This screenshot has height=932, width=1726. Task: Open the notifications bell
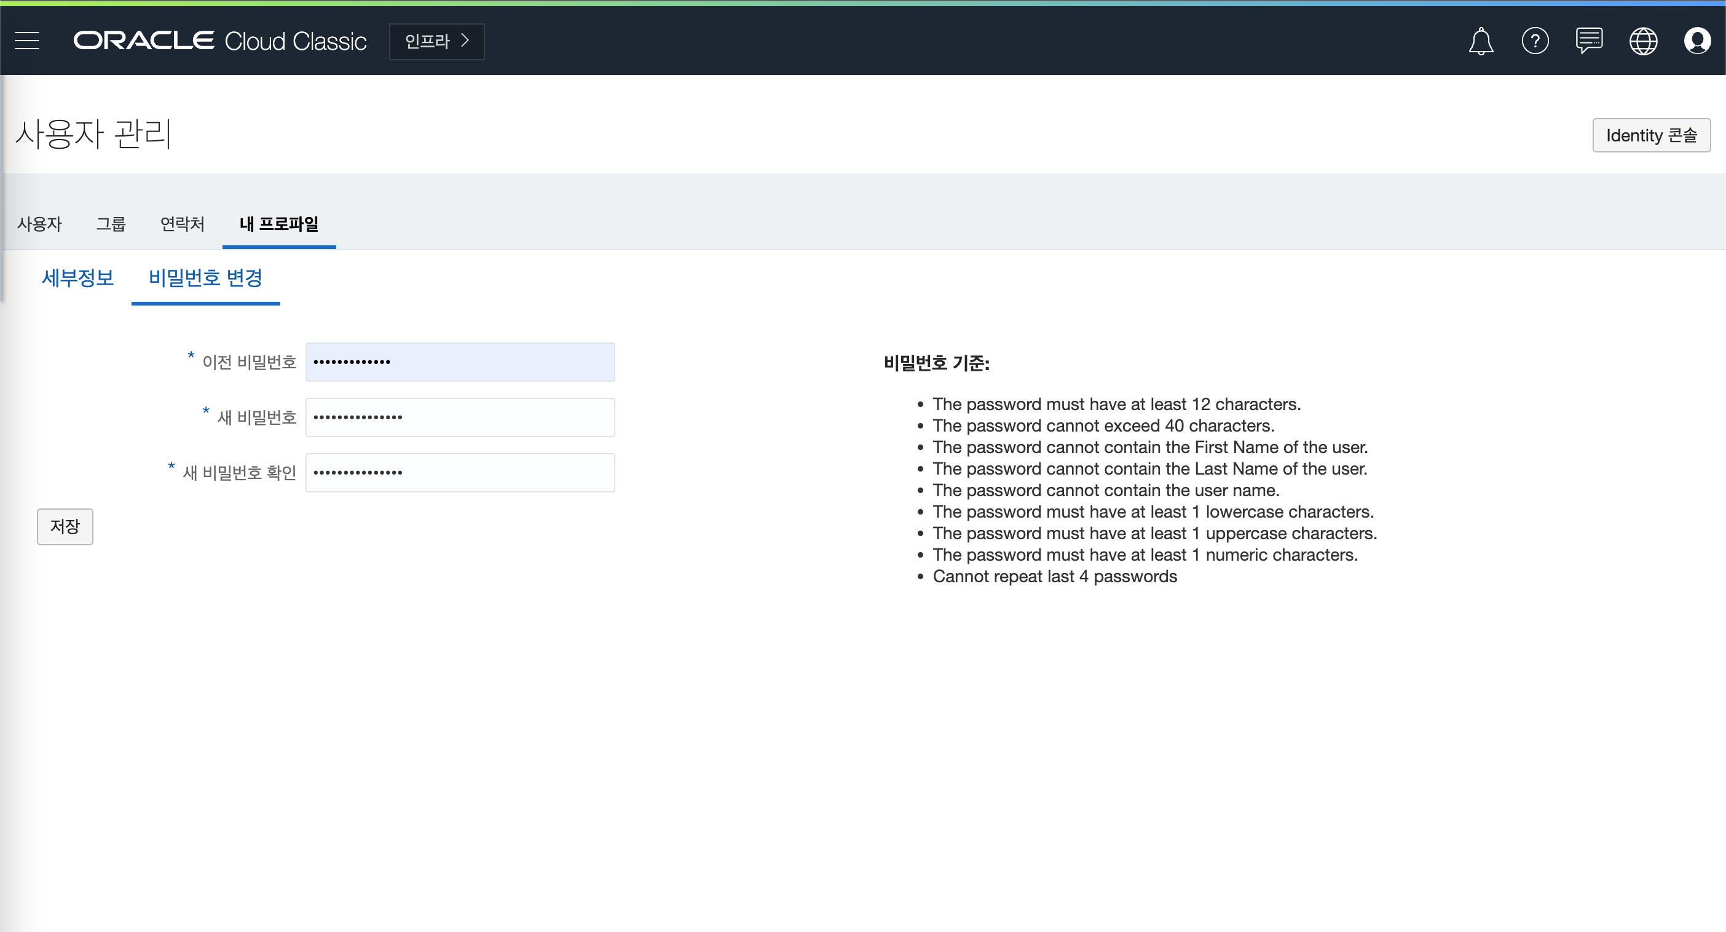(x=1481, y=41)
